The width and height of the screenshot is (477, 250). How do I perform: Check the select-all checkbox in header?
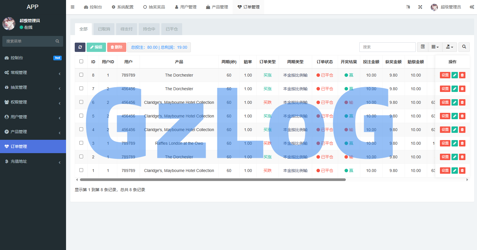[x=81, y=61]
